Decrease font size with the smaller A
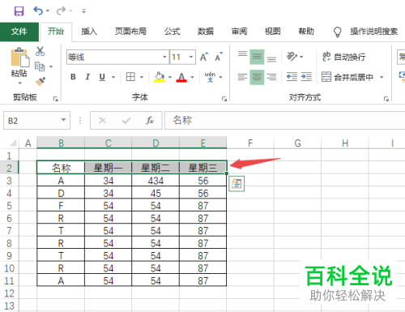 tap(219, 57)
